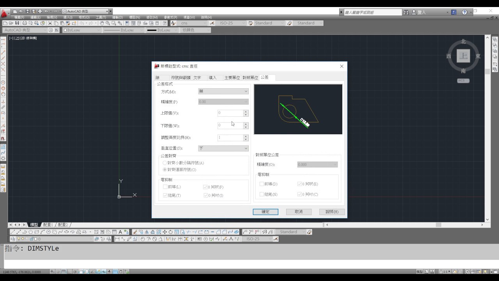Select align decimal separators radio button
Viewport: 499px width, 281px height.
[165, 163]
